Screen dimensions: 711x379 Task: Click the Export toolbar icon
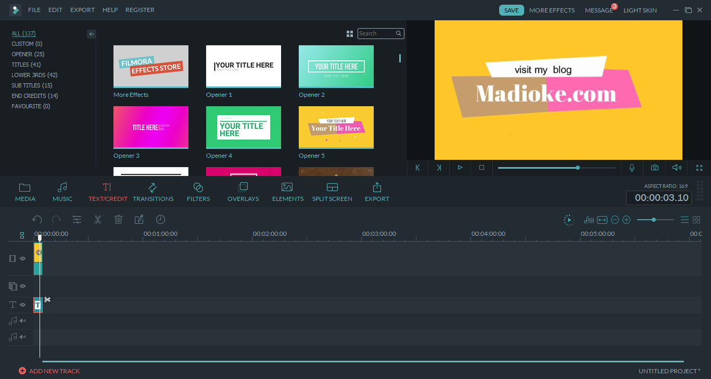(x=377, y=192)
